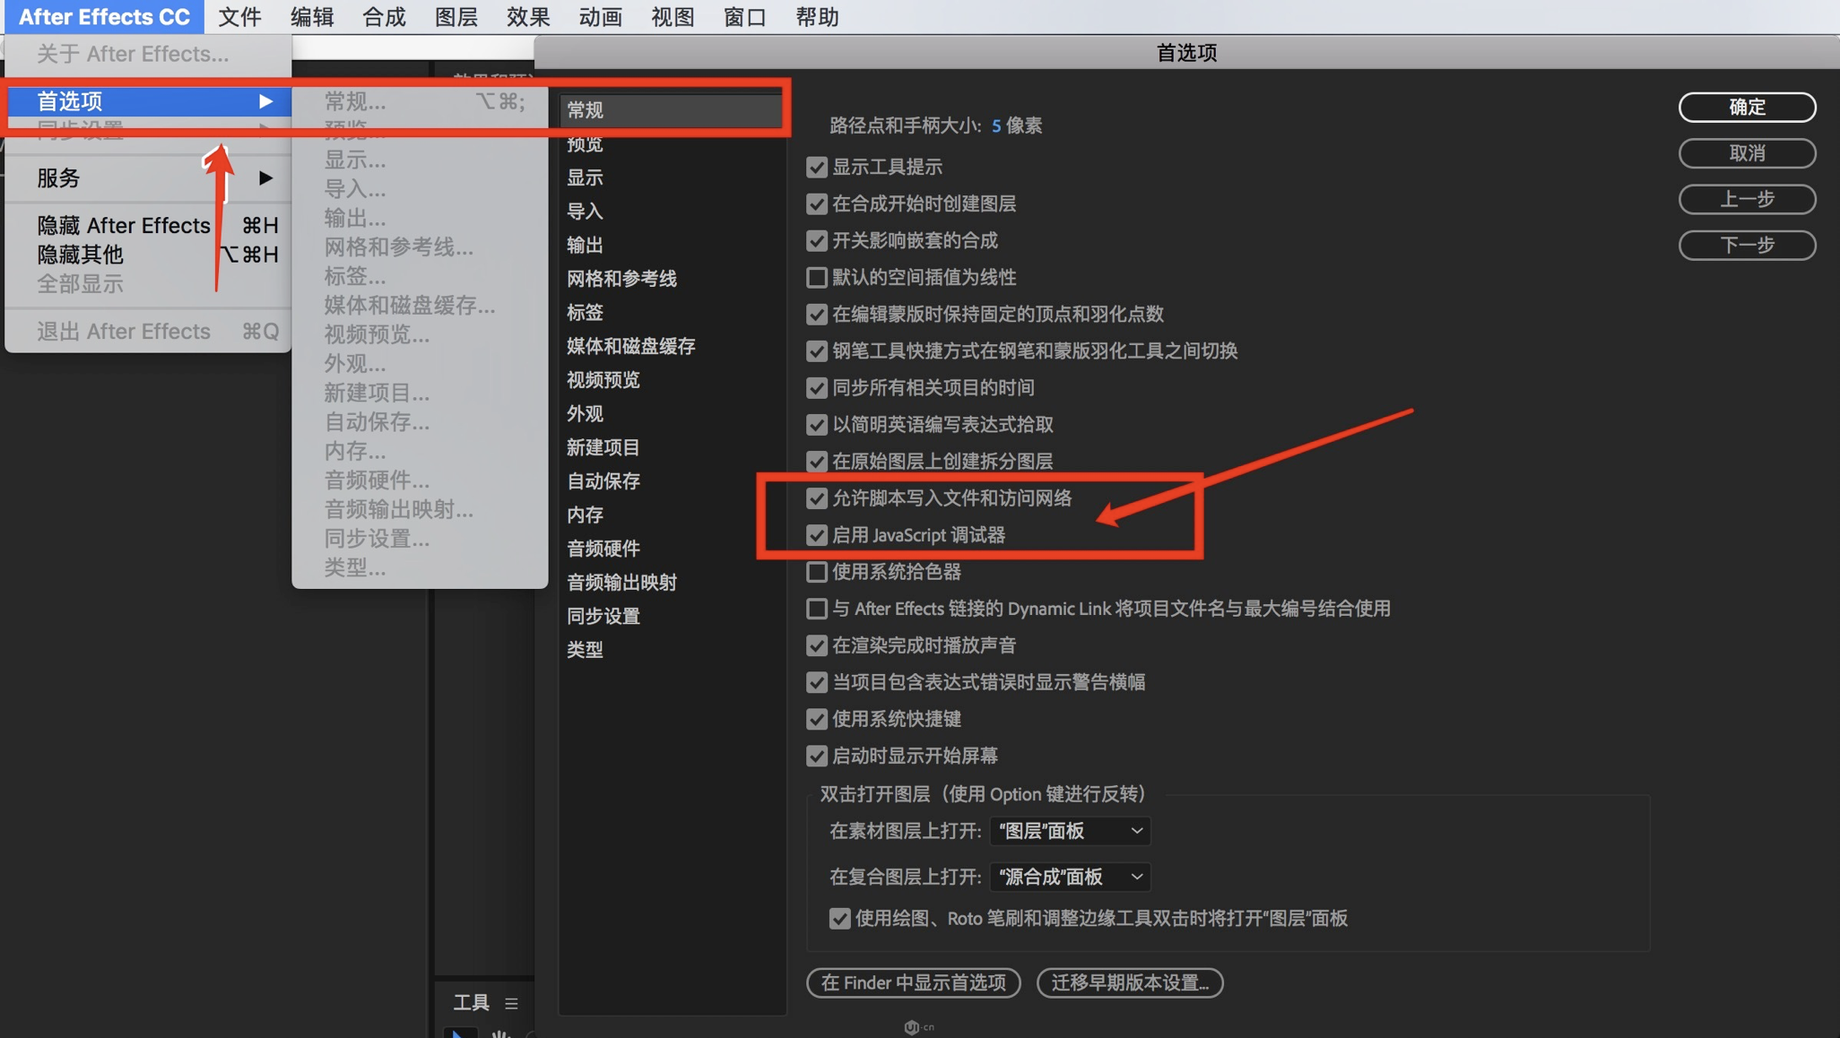Click 隐藏 After Effects menu entry
Image resolution: width=1840 pixels, height=1038 pixels.
tap(124, 225)
